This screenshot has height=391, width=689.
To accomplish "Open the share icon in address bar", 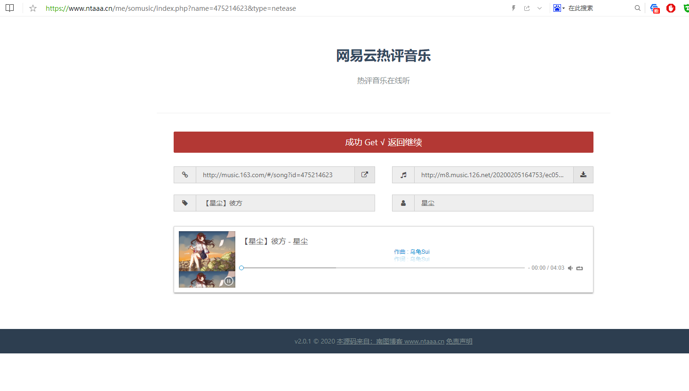I will [527, 8].
